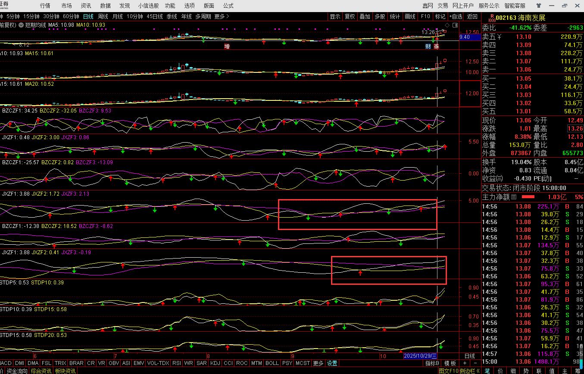Open the 多周期 multi-period option
This screenshot has width=584, height=374.
coord(203,16)
